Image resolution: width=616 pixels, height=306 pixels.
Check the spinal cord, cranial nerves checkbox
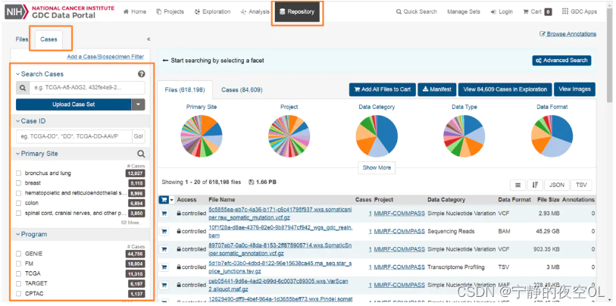tap(18, 214)
